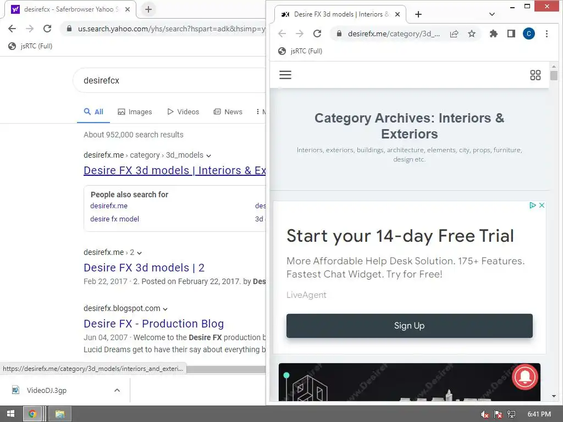This screenshot has height=422, width=563.
Task: Open Chrome profile C avatar
Action: coord(529,34)
